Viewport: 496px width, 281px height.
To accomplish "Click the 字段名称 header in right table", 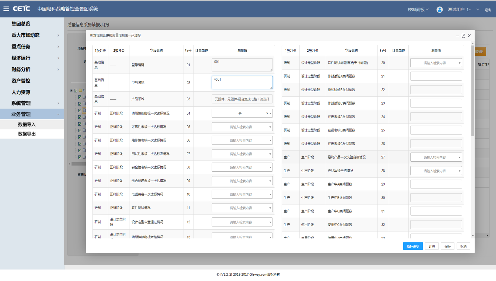I will click(351, 51).
